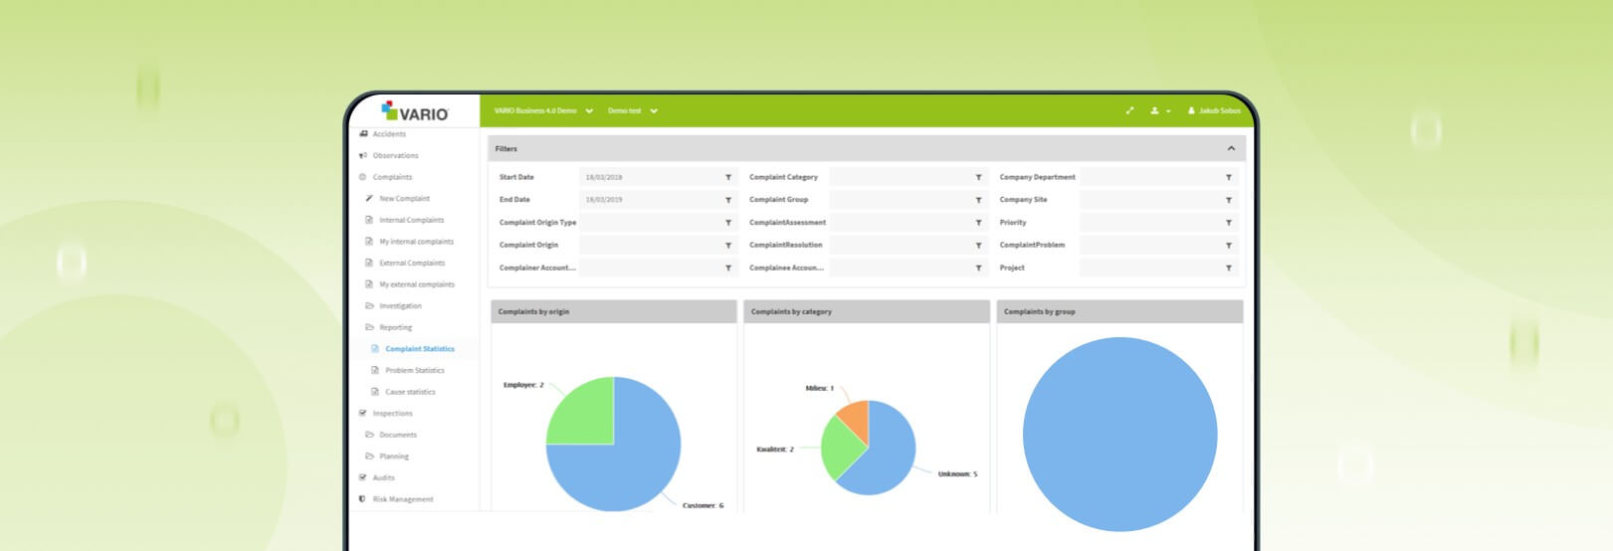Open External Complaints list

[x=412, y=264]
